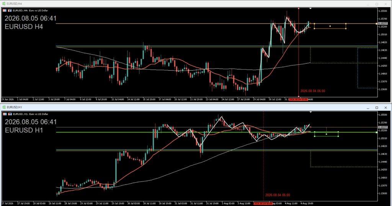The image size is (392, 206).
Task: Click red 2026.08.04 06:00 label on H4 chart
Action: coord(313,91)
